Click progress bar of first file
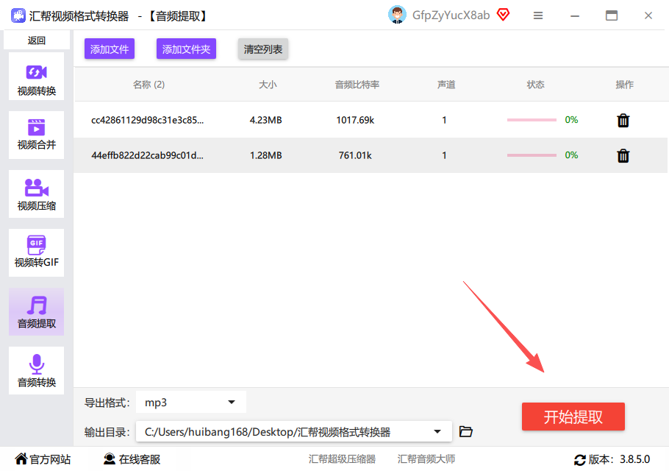 click(532, 120)
